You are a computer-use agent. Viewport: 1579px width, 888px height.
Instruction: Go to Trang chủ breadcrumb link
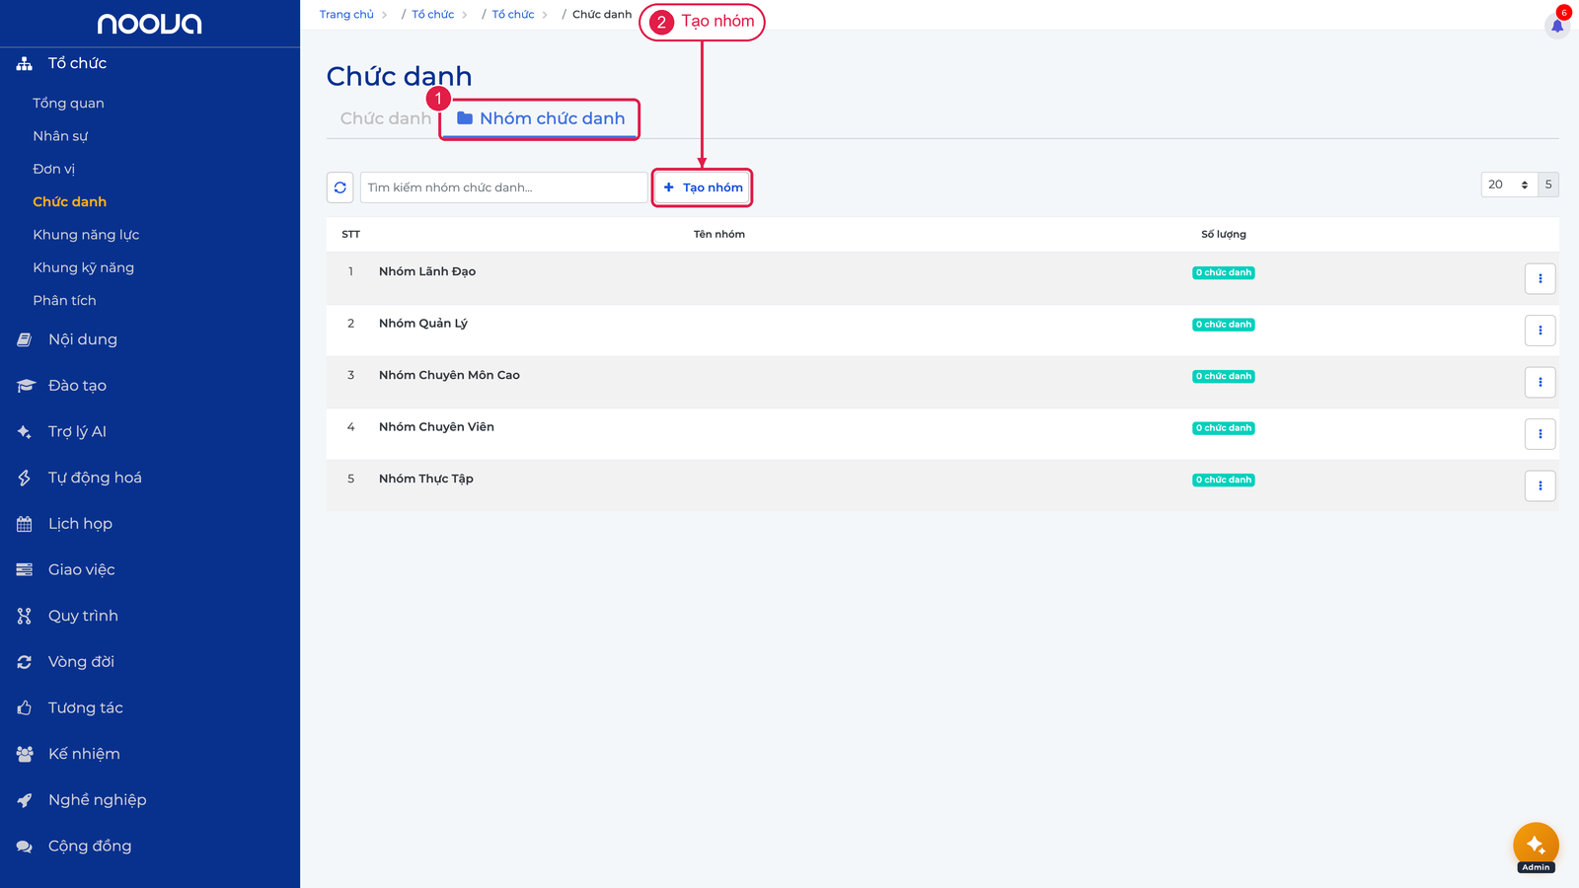click(346, 15)
